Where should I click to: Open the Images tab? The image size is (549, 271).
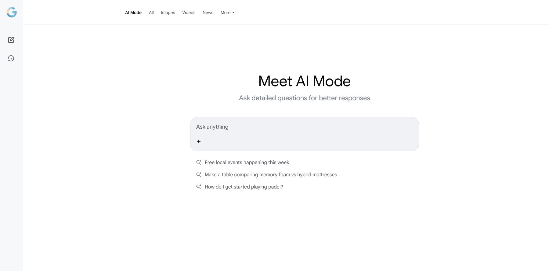tap(168, 13)
